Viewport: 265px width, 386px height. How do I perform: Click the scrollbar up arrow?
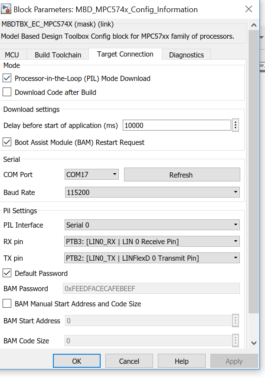click(255, 28)
